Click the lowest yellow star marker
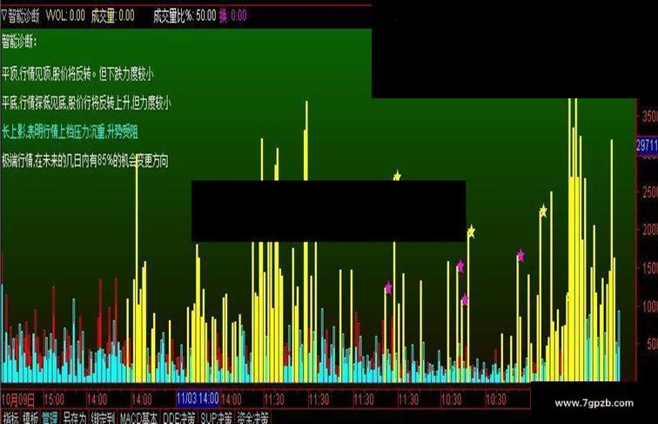 471,232
